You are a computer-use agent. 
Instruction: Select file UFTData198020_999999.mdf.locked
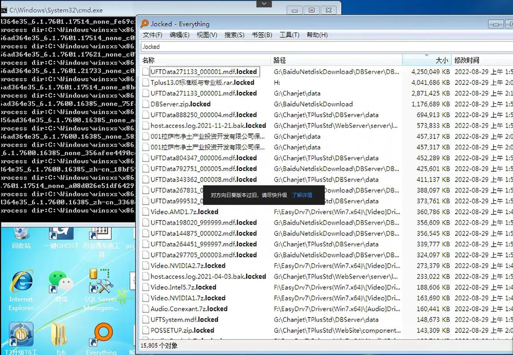coord(203,223)
